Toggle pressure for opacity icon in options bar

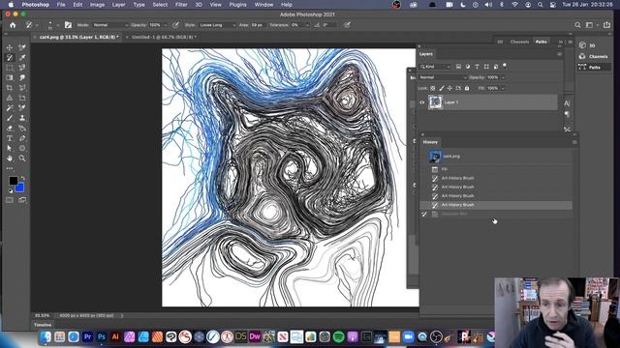pos(176,25)
